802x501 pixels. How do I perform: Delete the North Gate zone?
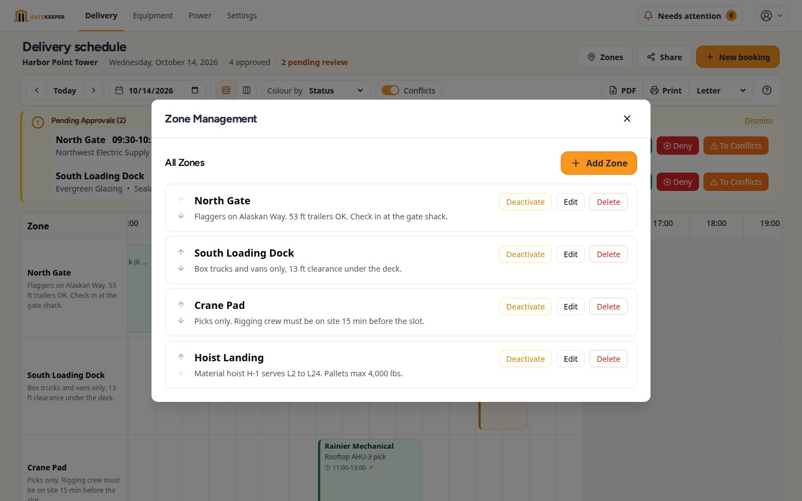(608, 202)
